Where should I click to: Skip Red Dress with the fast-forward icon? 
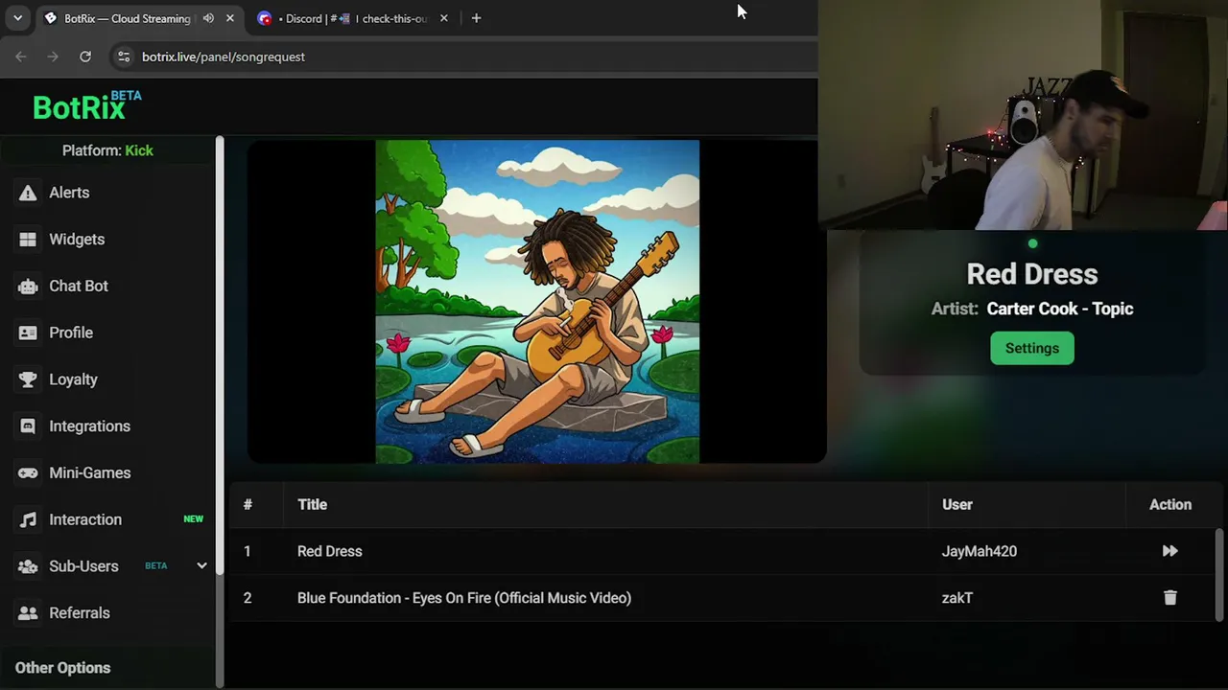[x=1169, y=551]
